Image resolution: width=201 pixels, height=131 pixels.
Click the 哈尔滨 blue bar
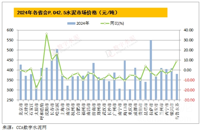[57, 74]
